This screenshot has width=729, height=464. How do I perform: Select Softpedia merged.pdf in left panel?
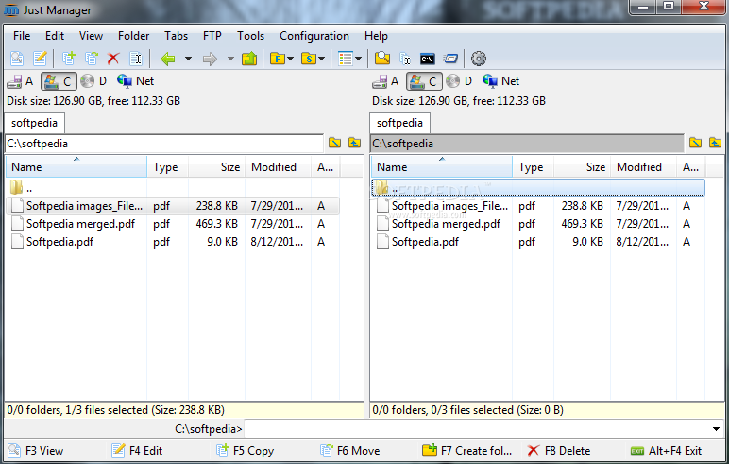pos(173,224)
